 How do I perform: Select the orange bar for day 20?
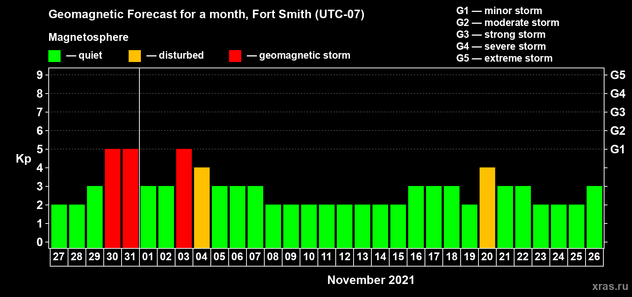(x=487, y=208)
